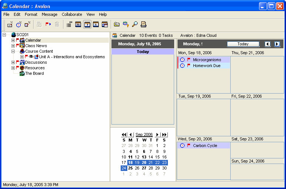Click the new timed event clock icon
286x189 pixels.
(x=18, y=24)
